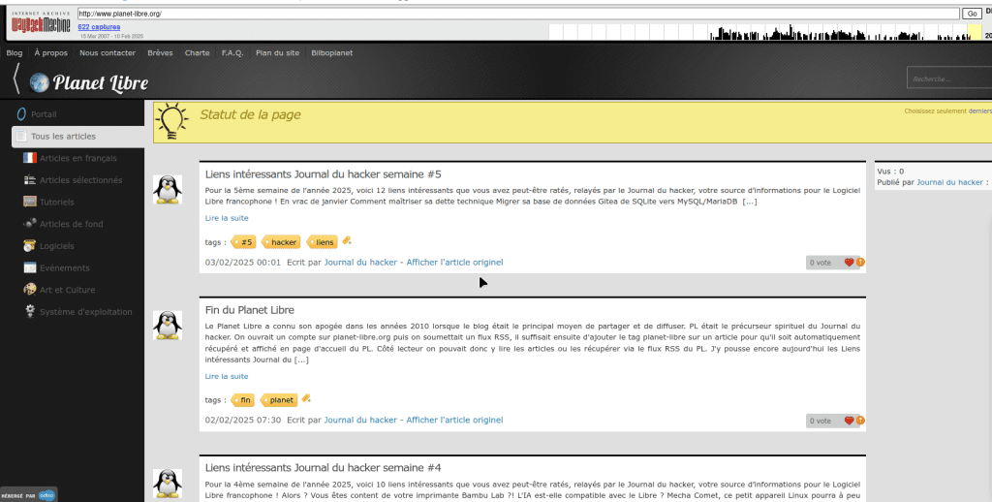
Task: Click the Système d'exploitation gear icon
Action: pos(30,311)
